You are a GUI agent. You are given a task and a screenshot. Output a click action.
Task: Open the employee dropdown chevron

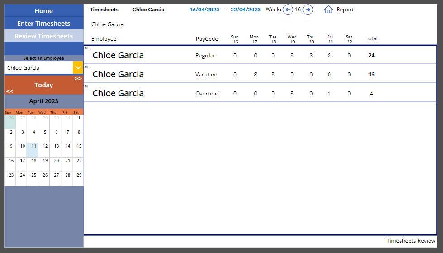point(78,67)
